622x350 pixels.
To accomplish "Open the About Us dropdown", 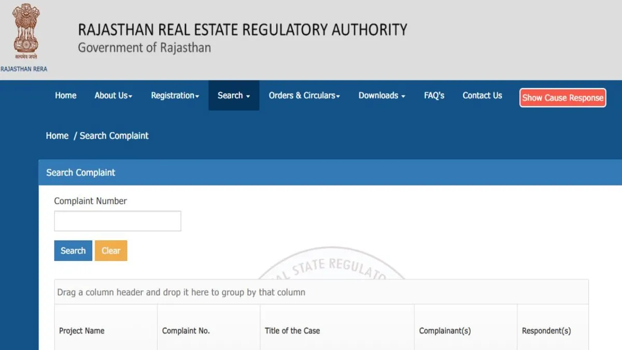I will pos(113,95).
